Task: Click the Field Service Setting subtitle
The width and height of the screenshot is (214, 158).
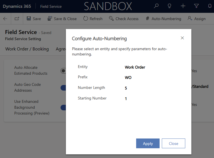Action: [23, 39]
